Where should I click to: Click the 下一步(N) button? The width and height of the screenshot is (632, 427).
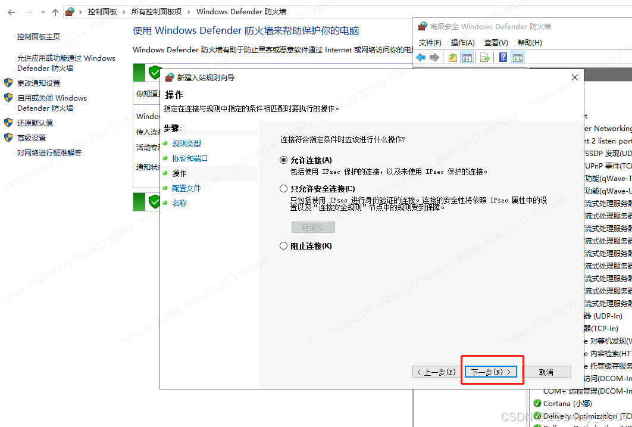490,372
